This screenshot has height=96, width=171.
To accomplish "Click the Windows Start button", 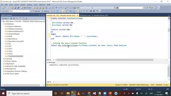I will click(3, 93).
